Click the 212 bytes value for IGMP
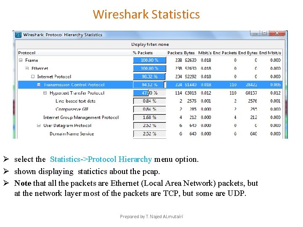 point(193,117)
